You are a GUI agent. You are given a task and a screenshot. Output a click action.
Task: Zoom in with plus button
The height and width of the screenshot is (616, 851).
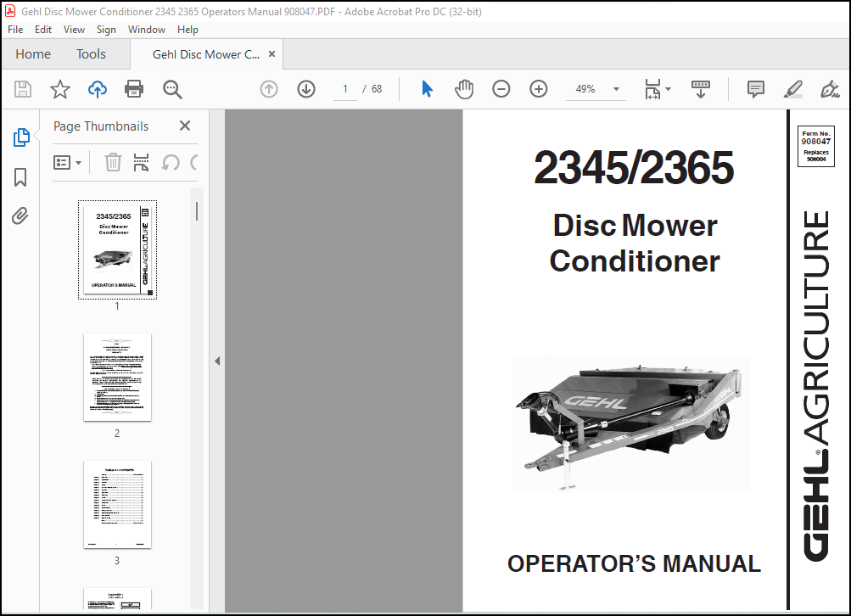(539, 89)
